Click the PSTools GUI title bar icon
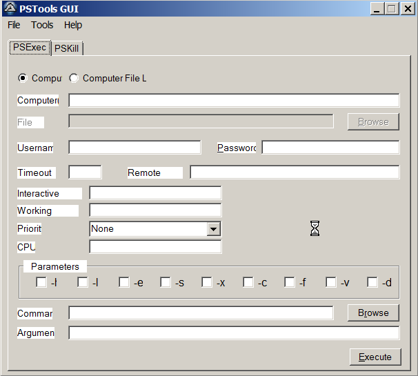Screen dimensions: 418x376 [10, 8]
